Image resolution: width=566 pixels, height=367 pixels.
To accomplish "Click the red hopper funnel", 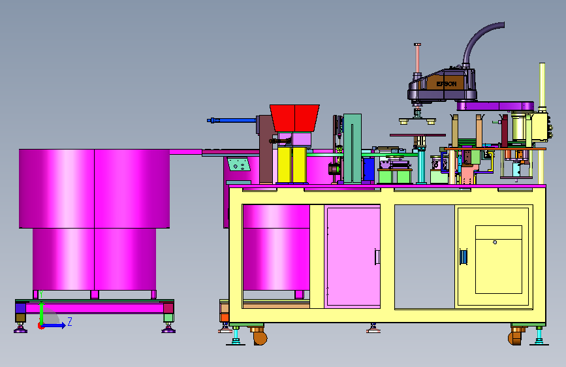I will (294, 118).
